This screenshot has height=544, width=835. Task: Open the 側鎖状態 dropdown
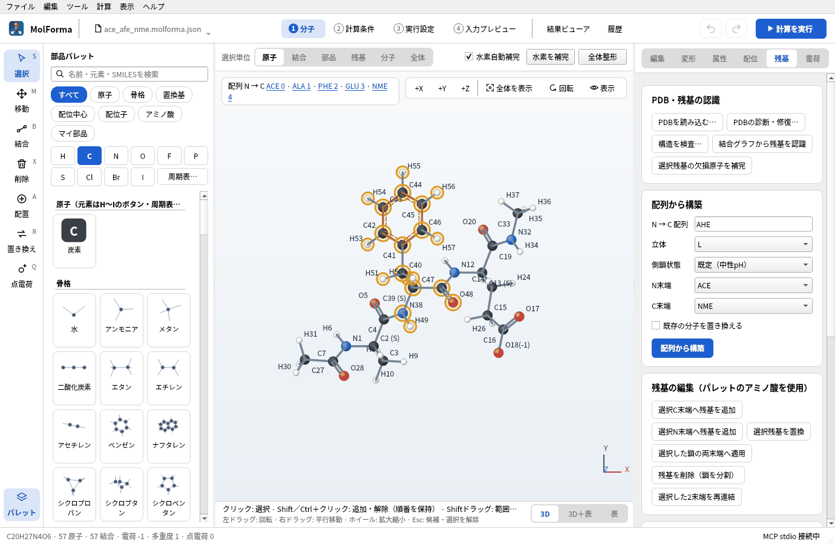(x=753, y=265)
